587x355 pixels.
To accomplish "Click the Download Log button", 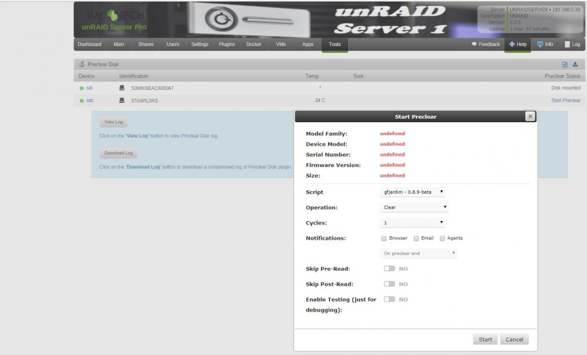I will (x=119, y=153).
